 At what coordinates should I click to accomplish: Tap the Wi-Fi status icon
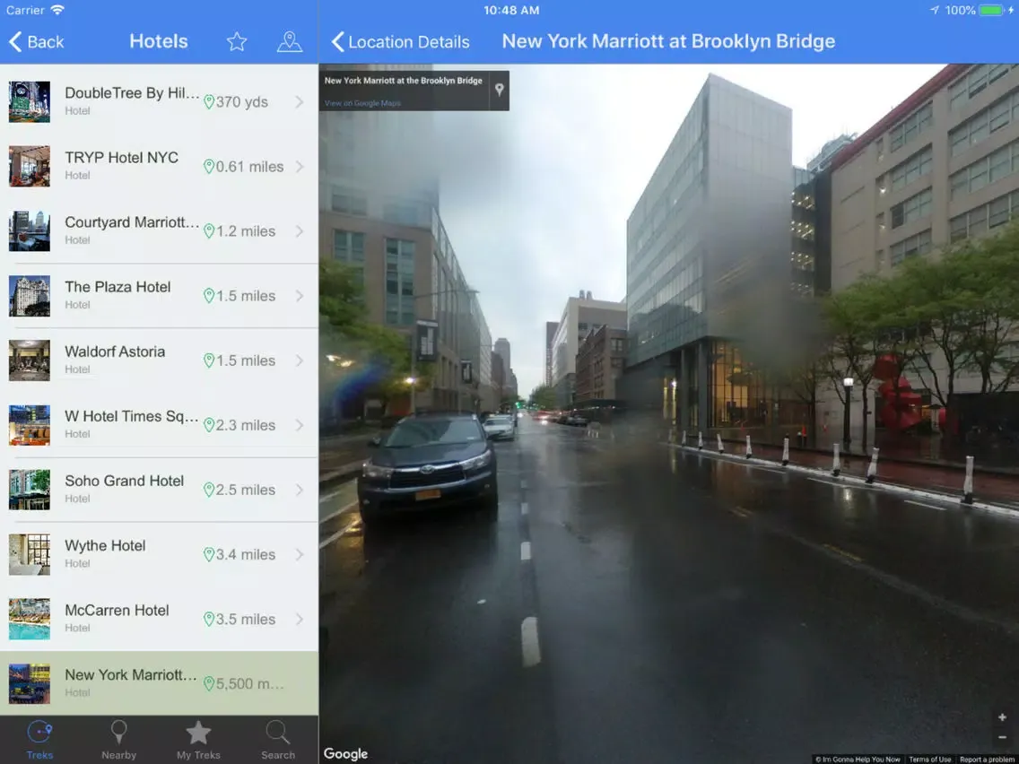pyautogui.click(x=57, y=10)
